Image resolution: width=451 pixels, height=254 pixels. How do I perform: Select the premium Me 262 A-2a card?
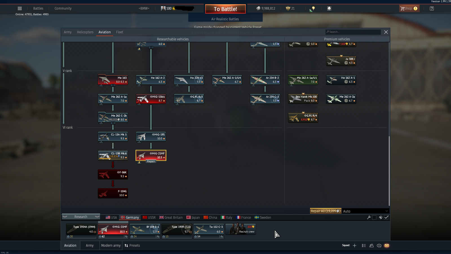[341, 98]
